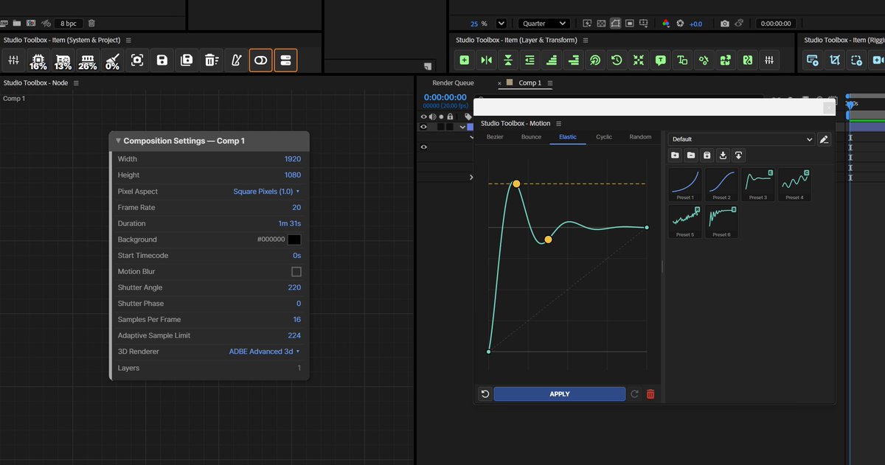This screenshot has width=885, height=465.
Task: Click the green collapse arrows icon
Action: (x=639, y=60)
